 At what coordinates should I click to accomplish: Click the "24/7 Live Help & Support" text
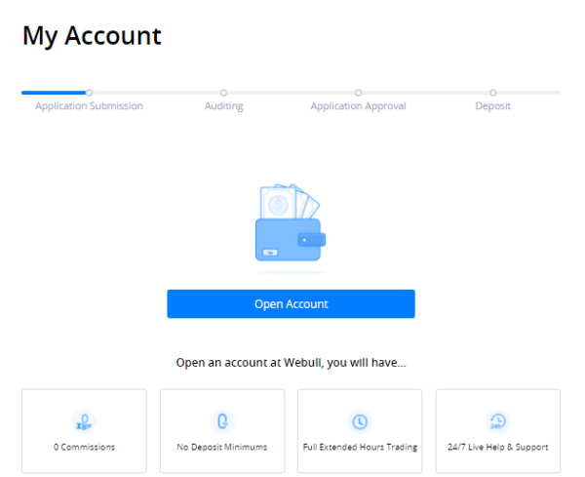click(x=497, y=448)
